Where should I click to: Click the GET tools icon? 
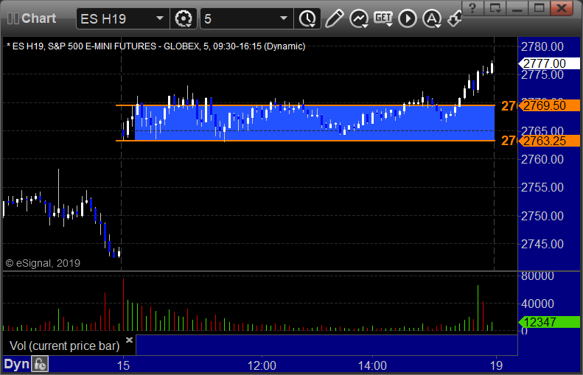383,18
